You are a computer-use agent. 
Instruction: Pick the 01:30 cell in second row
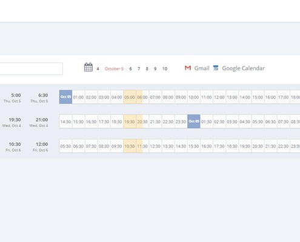(x=207, y=122)
